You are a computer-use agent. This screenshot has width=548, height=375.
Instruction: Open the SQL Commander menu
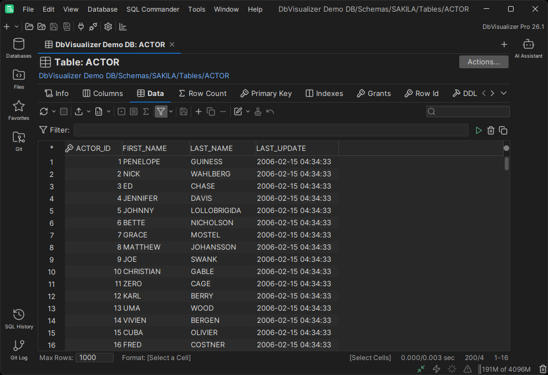click(x=153, y=9)
